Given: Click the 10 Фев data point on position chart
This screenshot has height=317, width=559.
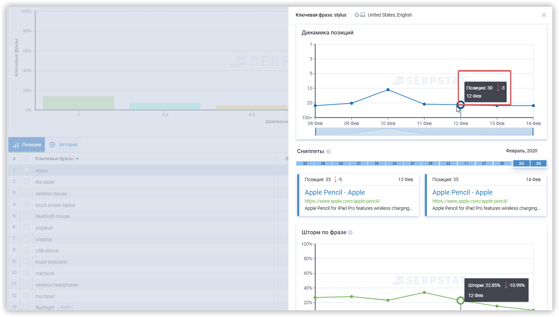Looking at the screenshot, I should pos(388,90).
